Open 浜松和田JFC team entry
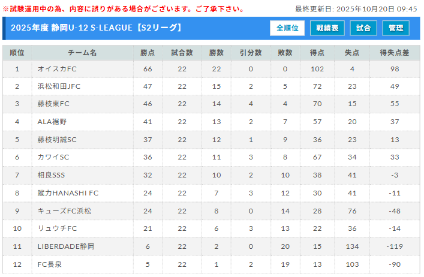Screen dimensions: 424x277 tap(59, 86)
